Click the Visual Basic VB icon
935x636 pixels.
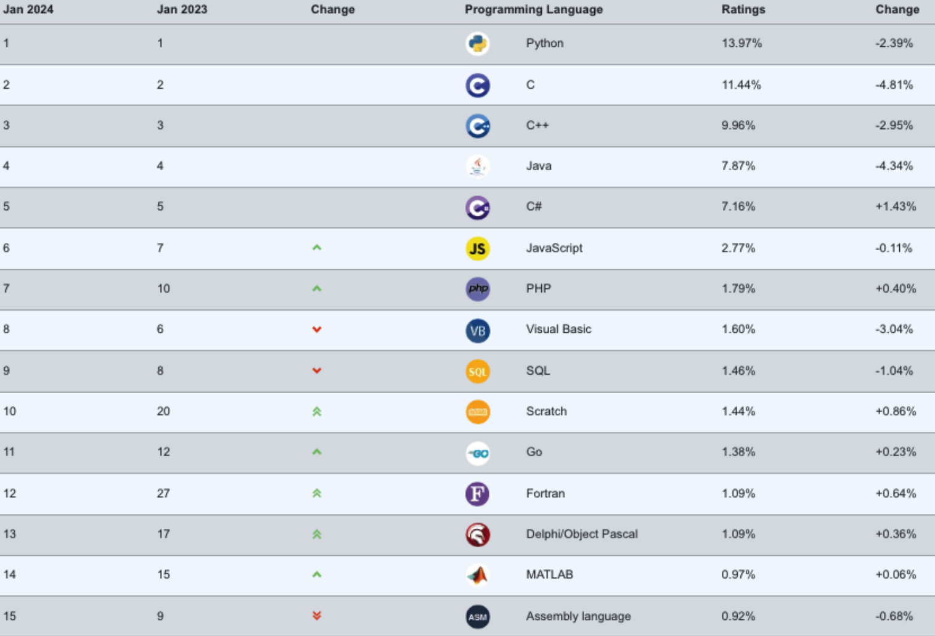coord(478,330)
